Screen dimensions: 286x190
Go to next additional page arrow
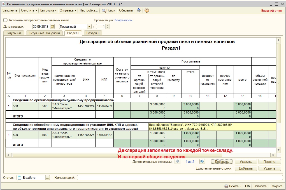pos(202,161)
